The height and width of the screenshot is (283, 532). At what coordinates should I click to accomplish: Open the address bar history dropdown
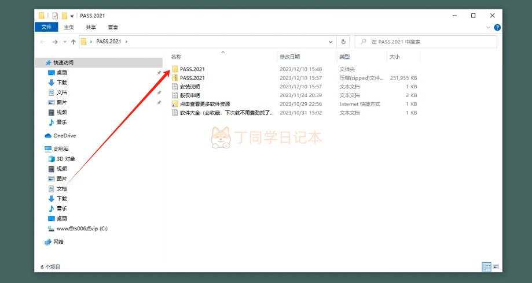(x=331, y=42)
